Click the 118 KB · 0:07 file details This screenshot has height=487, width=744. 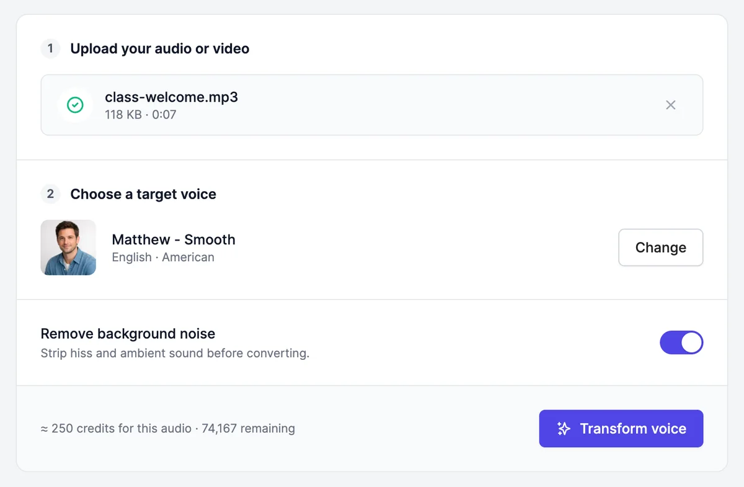point(141,115)
